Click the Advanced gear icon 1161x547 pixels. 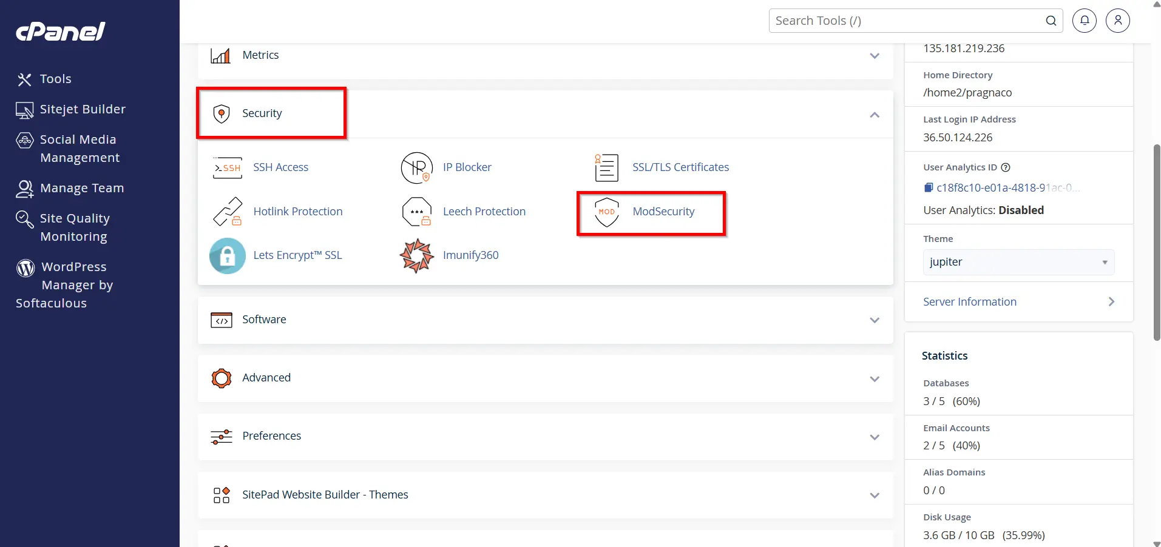pos(222,378)
